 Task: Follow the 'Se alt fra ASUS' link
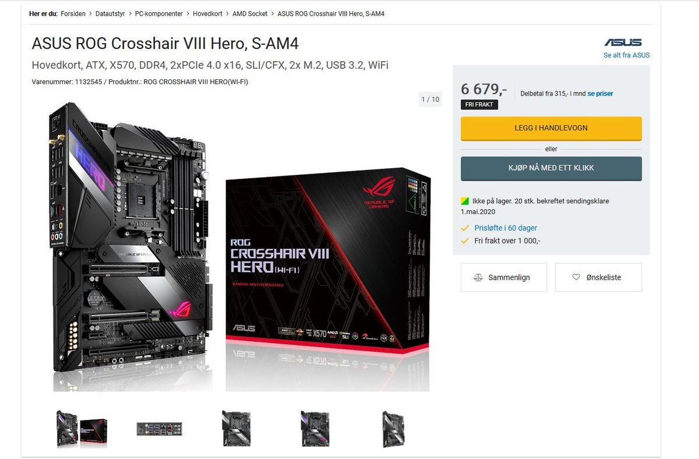(x=626, y=55)
